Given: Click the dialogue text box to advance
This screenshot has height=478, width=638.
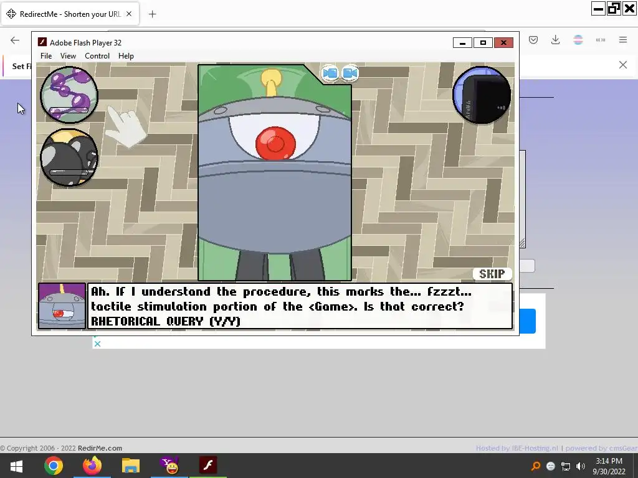Looking at the screenshot, I should 300,306.
